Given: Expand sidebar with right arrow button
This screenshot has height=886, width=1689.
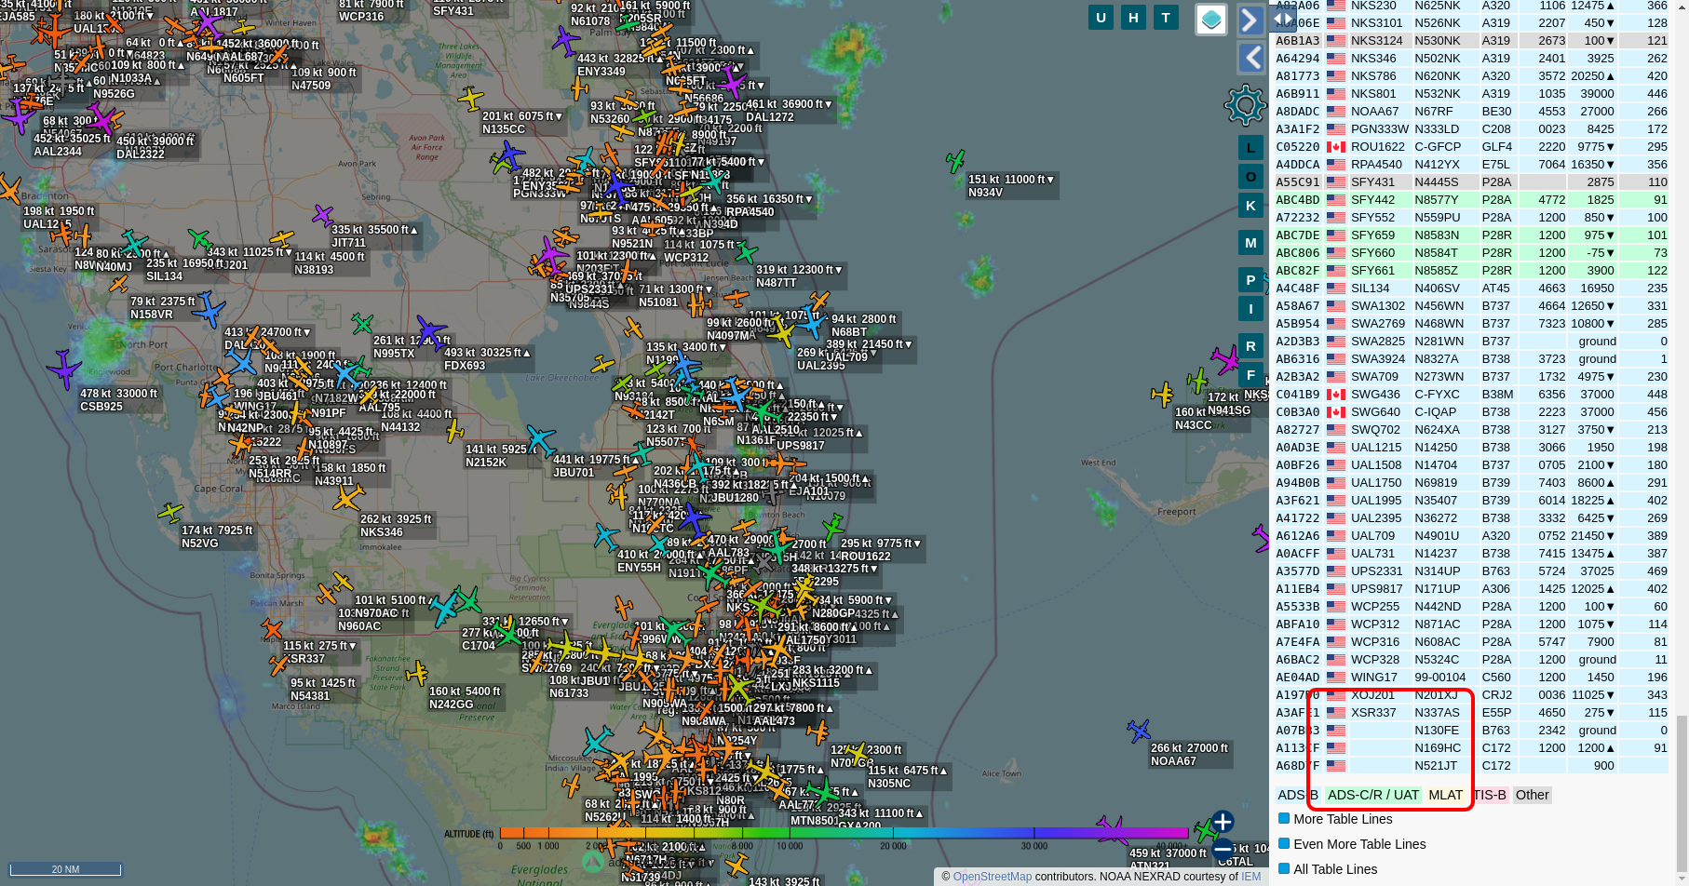Looking at the screenshot, I should coord(1250,20).
